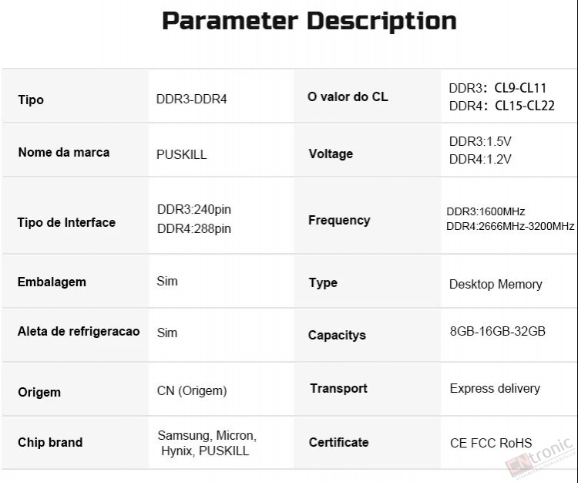This screenshot has width=578, height=483.
Task: Select the Aleta de refrigeracao label
Action: click(79, 331)
